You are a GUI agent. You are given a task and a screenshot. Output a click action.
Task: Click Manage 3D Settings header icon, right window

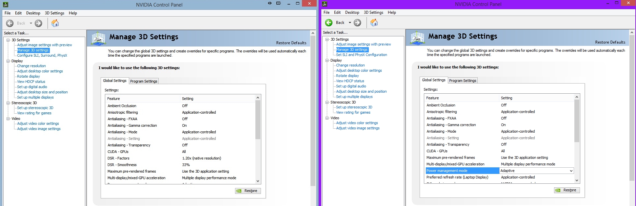coord(417,38)
